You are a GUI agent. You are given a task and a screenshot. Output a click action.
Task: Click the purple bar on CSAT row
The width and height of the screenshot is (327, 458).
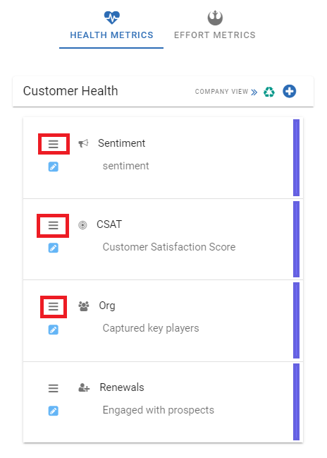pos(297,239)
